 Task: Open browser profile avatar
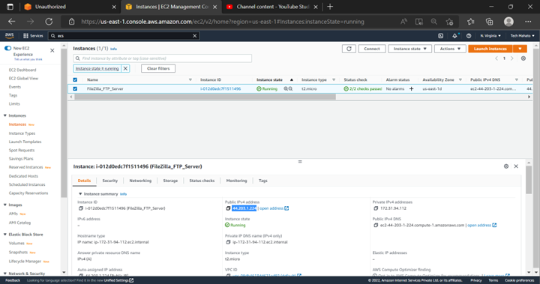[x=508, y=22]
